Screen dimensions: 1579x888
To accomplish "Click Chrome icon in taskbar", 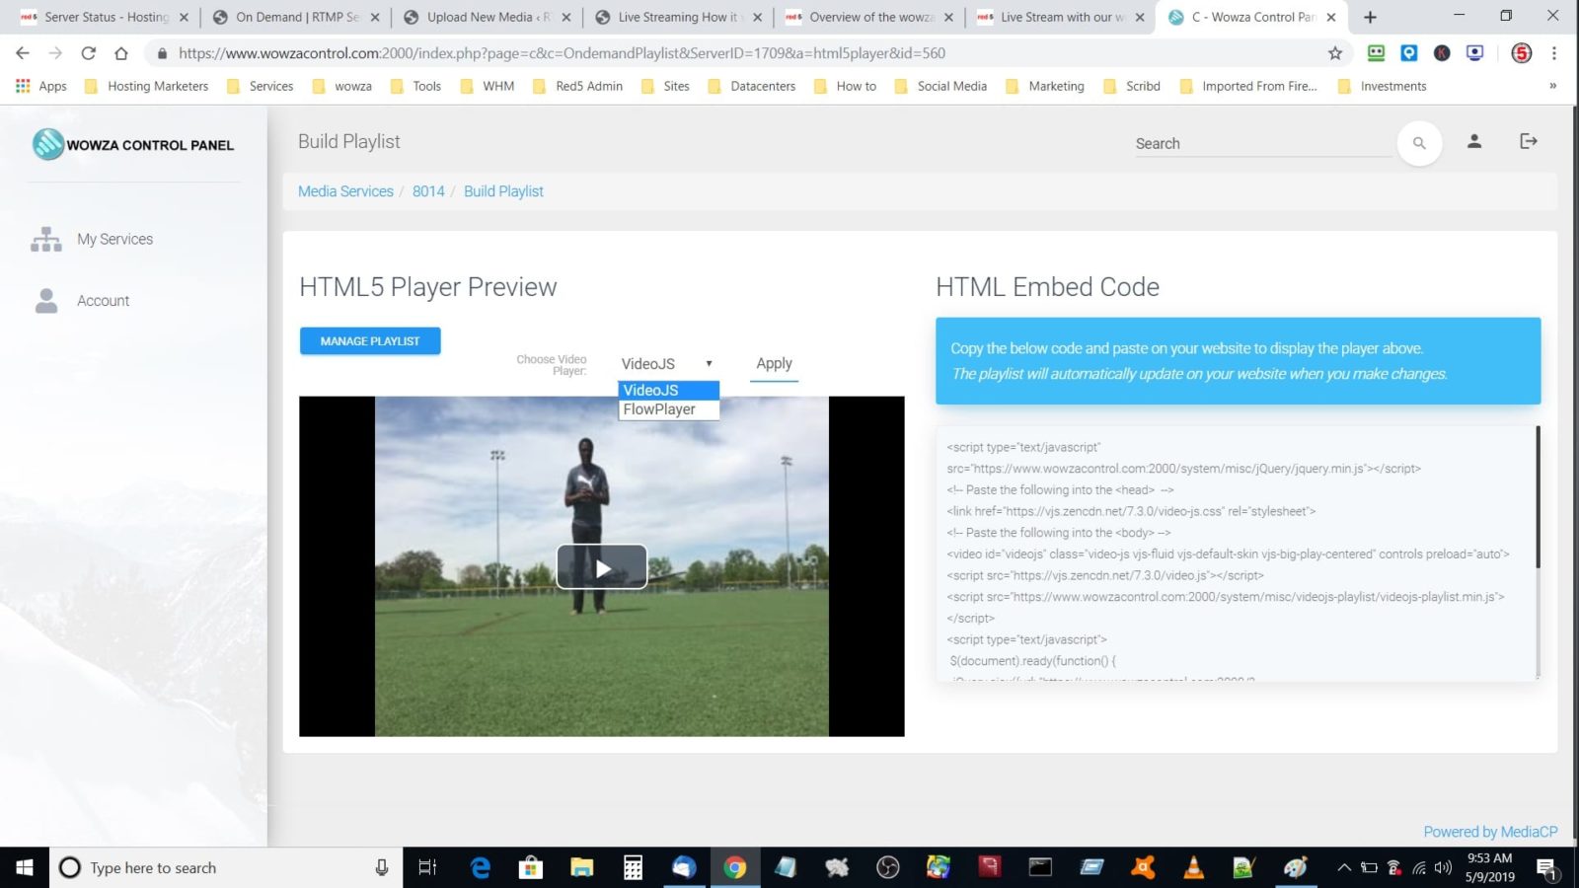I will click(734, 867).
